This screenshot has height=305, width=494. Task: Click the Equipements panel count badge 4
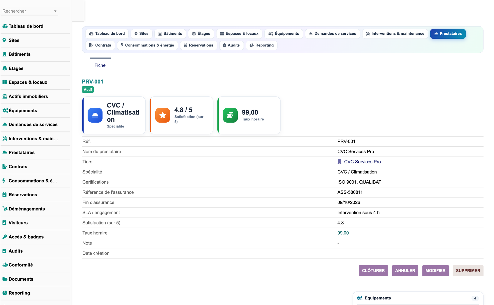click(475, 298)
